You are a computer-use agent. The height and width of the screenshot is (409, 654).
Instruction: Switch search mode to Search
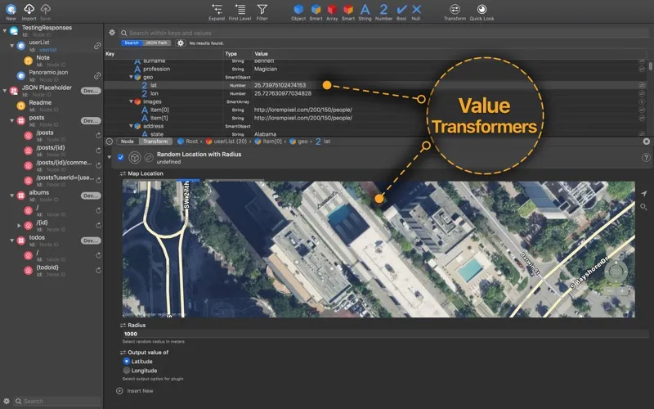click(132, 43)
